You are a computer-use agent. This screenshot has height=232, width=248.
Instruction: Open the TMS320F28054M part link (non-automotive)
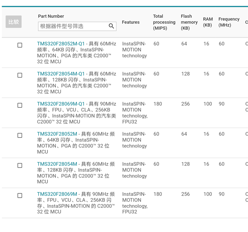pos(57,164)
